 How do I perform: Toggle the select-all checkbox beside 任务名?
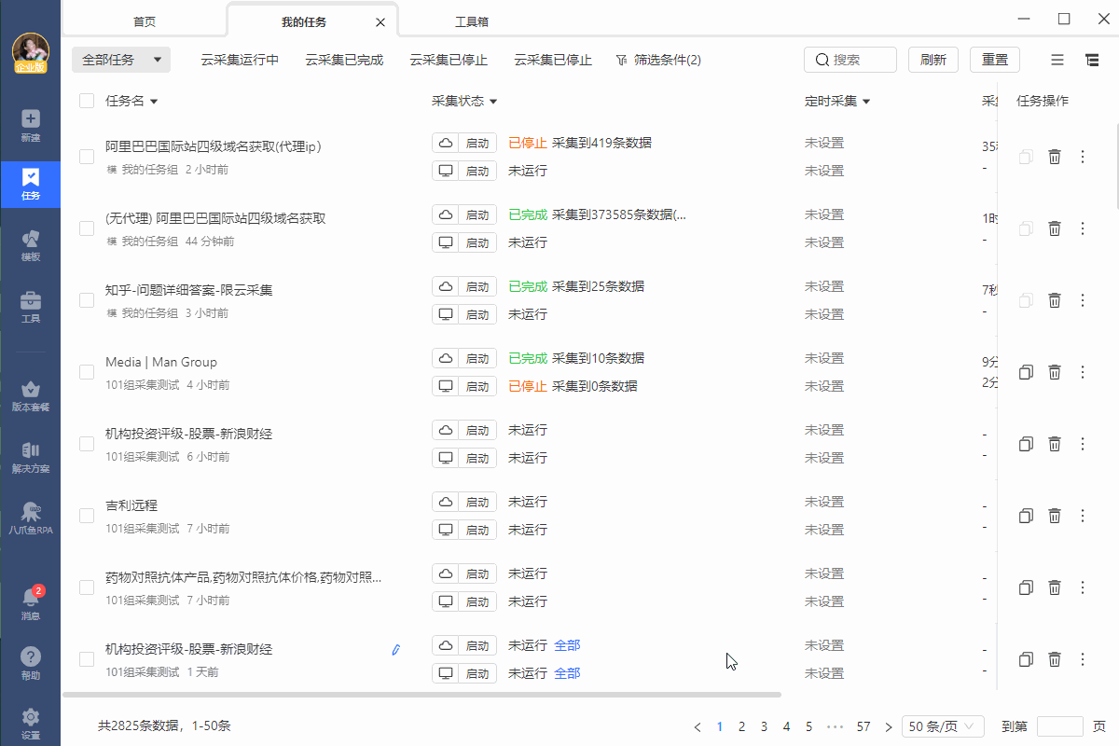point(87,101)
